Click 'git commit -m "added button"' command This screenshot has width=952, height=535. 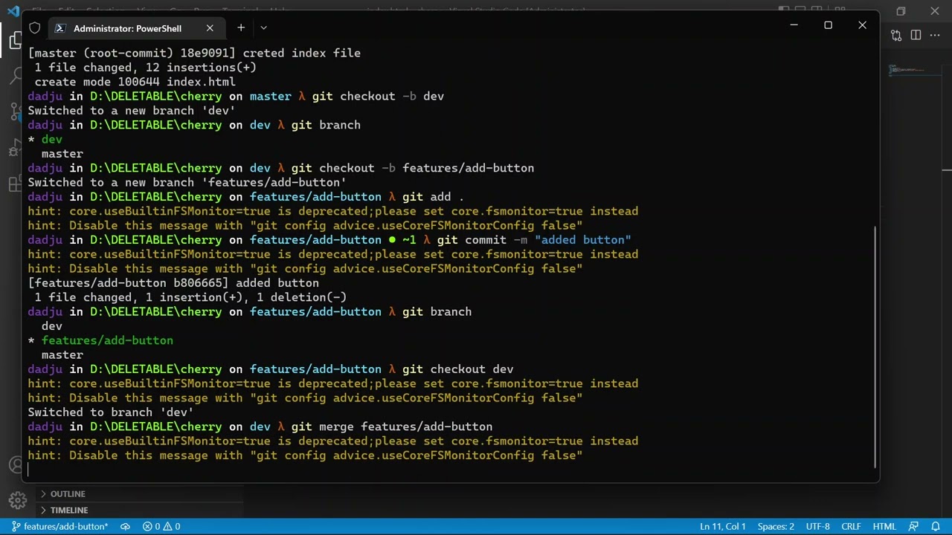coord(534,240)
